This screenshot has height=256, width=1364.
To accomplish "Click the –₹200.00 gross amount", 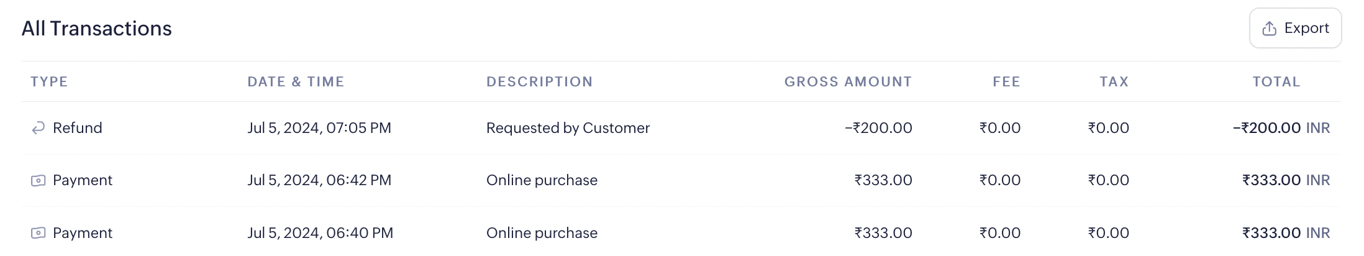I will pos(878,128).
